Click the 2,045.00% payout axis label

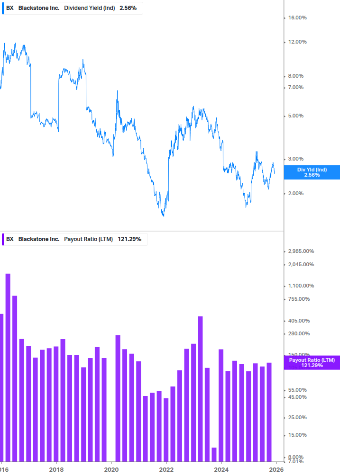point(301,264)
